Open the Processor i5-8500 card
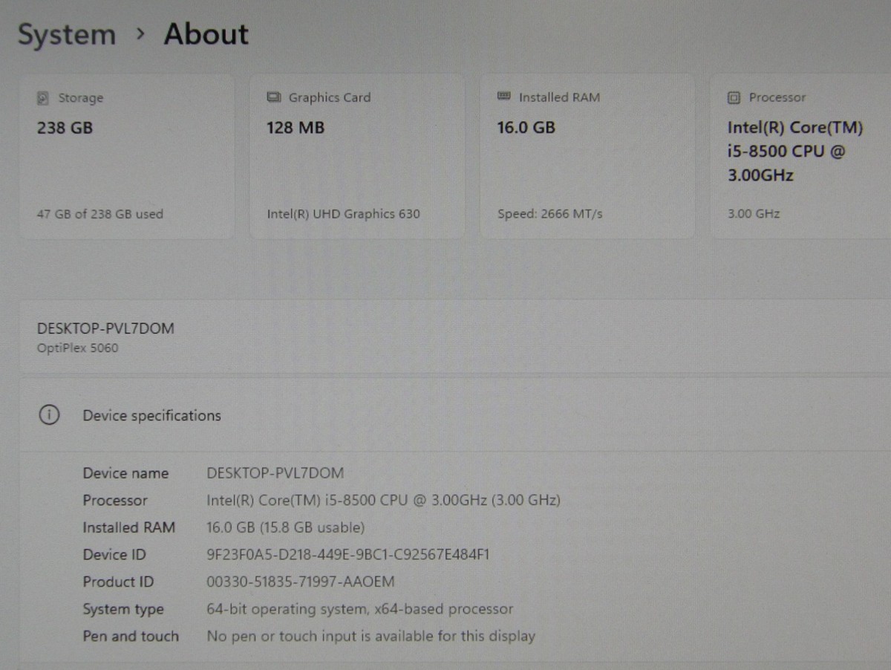Image resolution: width=891 pixels, height=670 pixels. point(800,157)
